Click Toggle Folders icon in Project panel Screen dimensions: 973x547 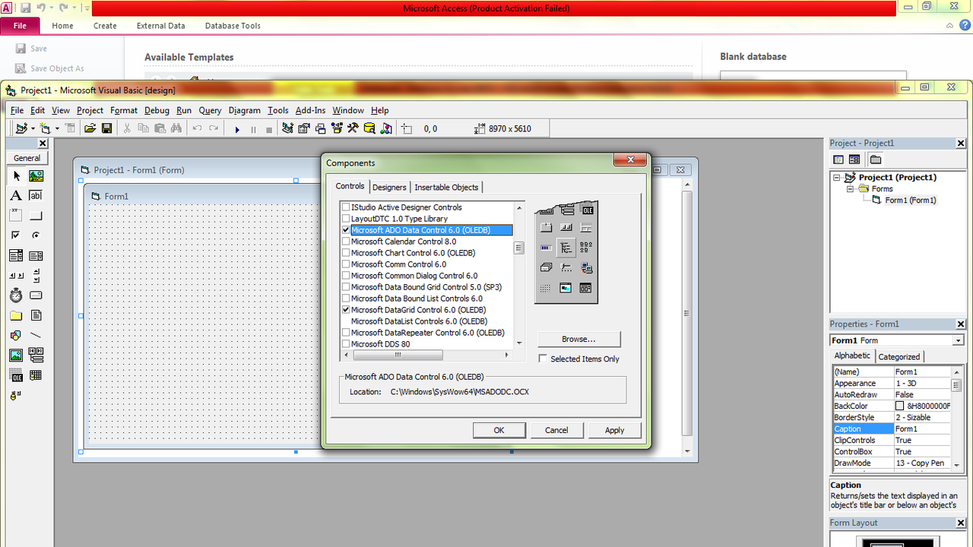click(x=876, y=160)
